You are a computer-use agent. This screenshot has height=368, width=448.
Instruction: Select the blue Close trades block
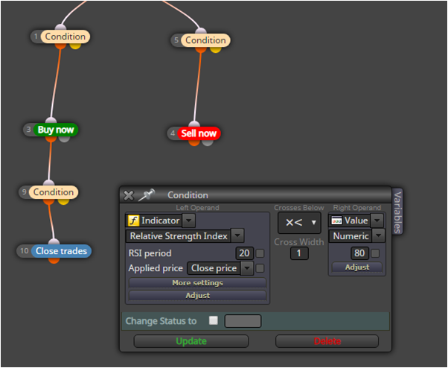point(61,251)
